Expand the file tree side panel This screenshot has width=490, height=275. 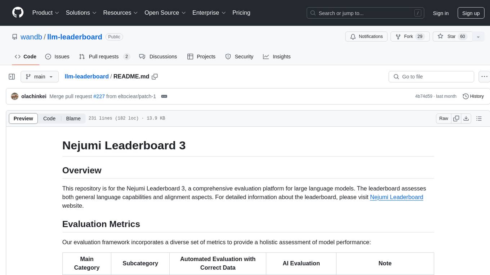pos(12,77)
